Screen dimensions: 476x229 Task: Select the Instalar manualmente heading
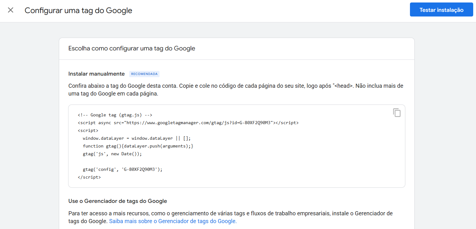(97, 74)
